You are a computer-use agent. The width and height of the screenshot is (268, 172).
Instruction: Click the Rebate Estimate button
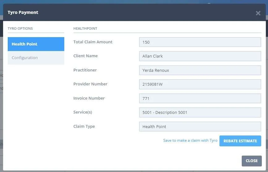click(240, 141)
